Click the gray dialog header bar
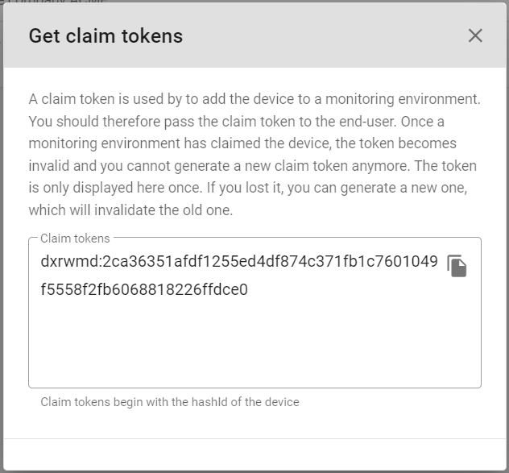 point(254,35)
